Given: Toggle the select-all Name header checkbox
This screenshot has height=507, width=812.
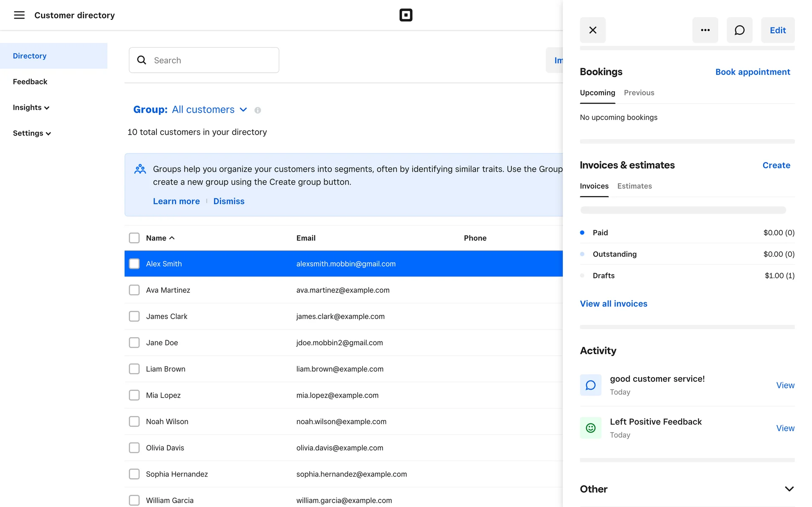Looking at the screenshot, I should (134, 238).
